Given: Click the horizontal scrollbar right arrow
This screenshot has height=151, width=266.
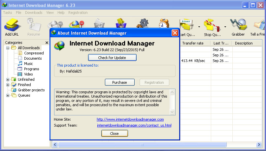Looking at the screenshot, I should point(259,144).
